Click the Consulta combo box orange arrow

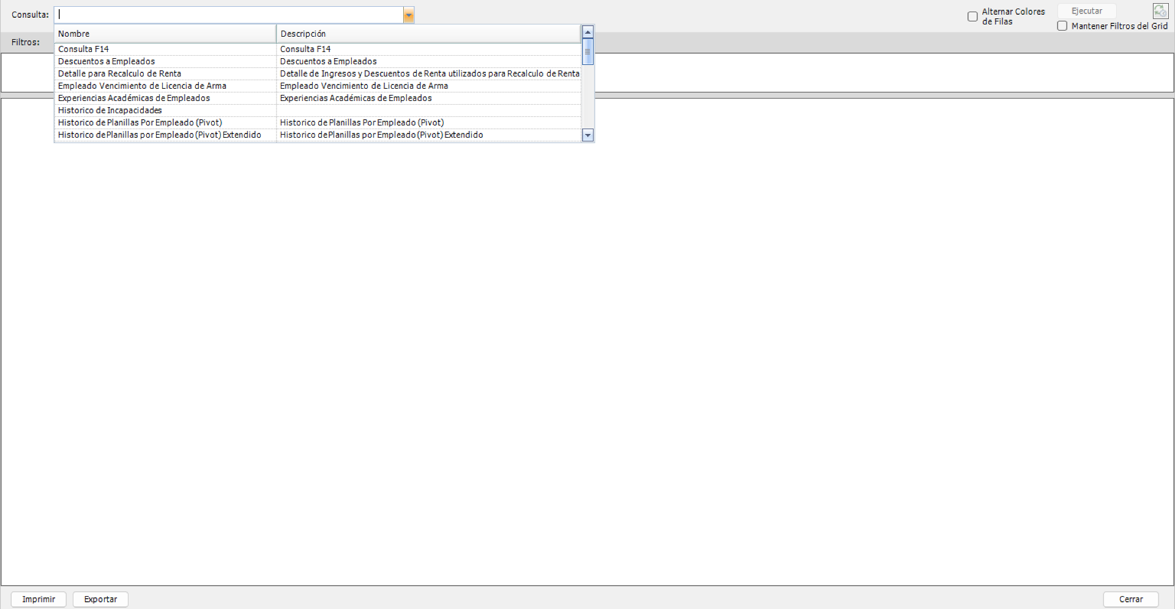click(x=408, y=15)
